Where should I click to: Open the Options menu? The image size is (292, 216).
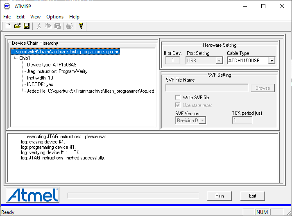(x=55, y=17)
